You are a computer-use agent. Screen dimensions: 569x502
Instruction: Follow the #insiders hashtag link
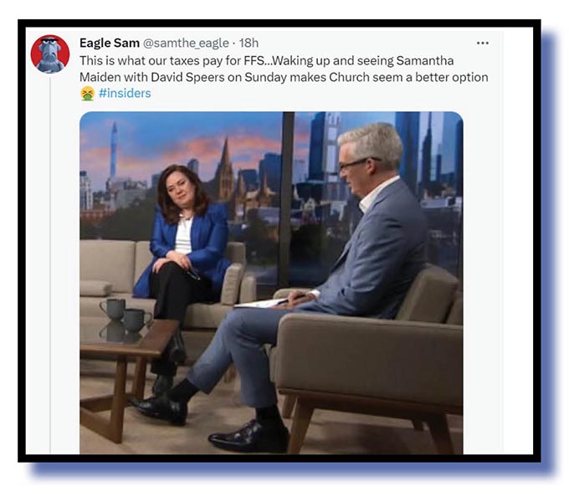click(x=125, y=93)
